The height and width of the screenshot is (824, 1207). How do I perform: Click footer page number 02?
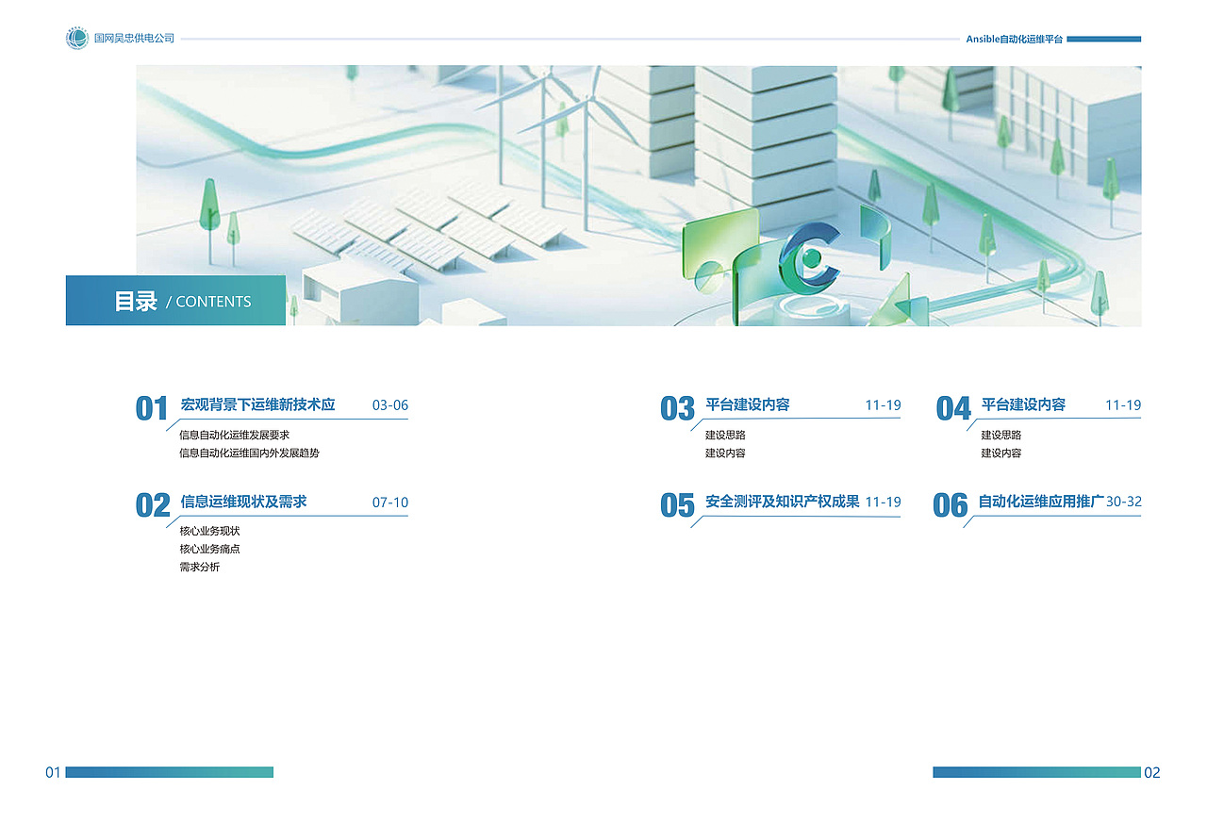[x=1152, y=772]
